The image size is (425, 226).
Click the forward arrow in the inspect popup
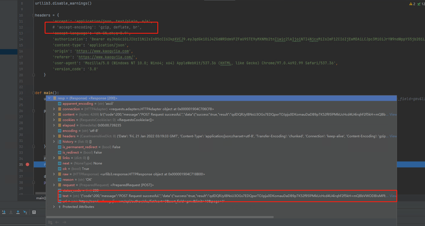pyautogui.click(x=64, y=222)
